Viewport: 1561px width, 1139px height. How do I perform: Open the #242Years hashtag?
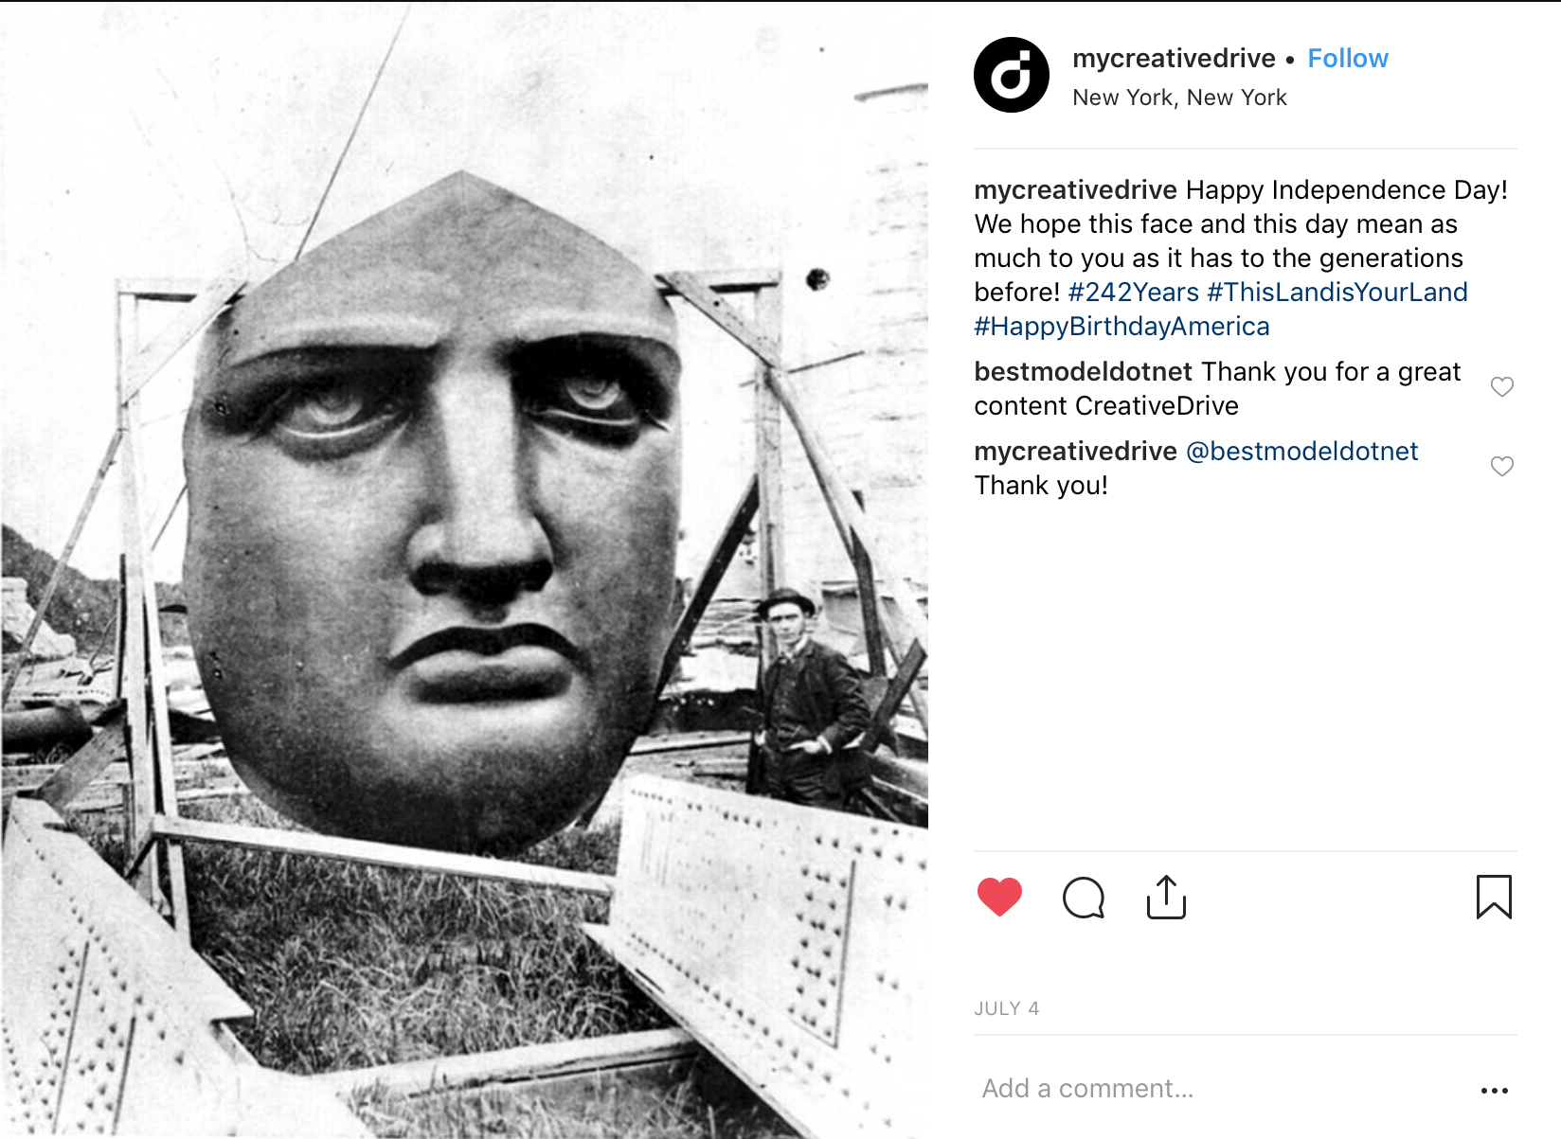point(1133,292)
